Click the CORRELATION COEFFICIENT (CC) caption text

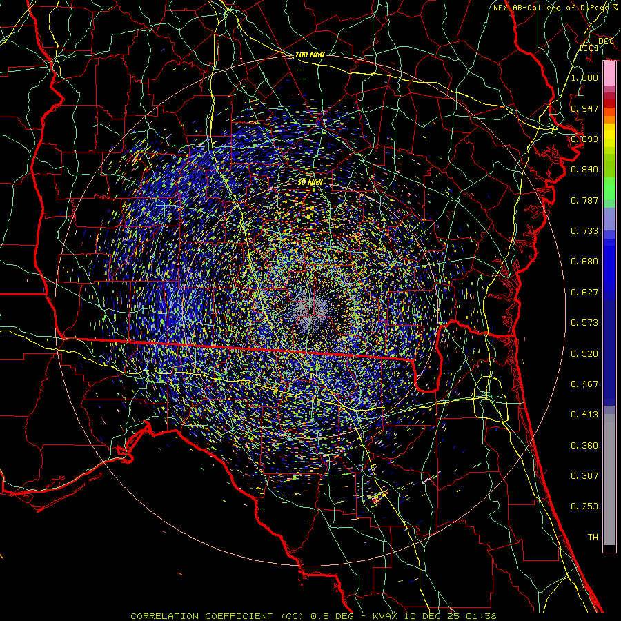pyautogui.click(x=217, y=616)
